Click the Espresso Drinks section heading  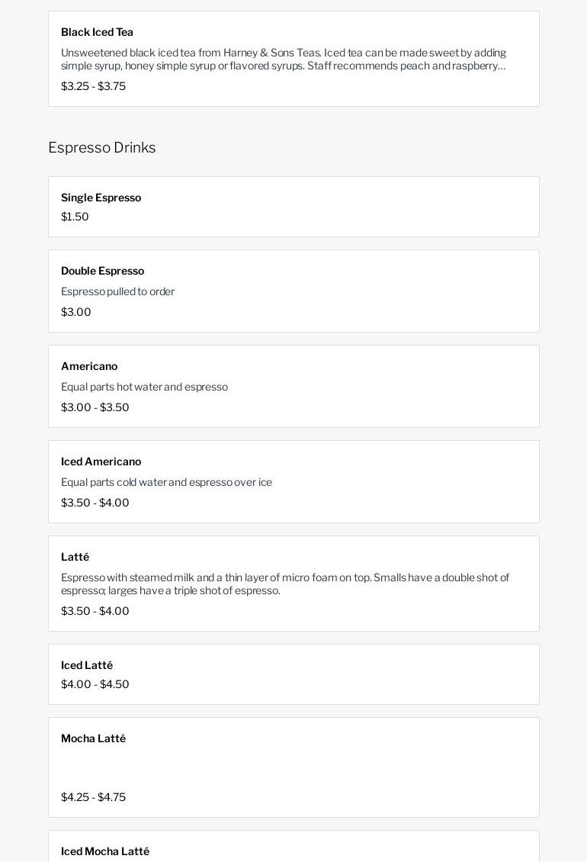point(102,147)
